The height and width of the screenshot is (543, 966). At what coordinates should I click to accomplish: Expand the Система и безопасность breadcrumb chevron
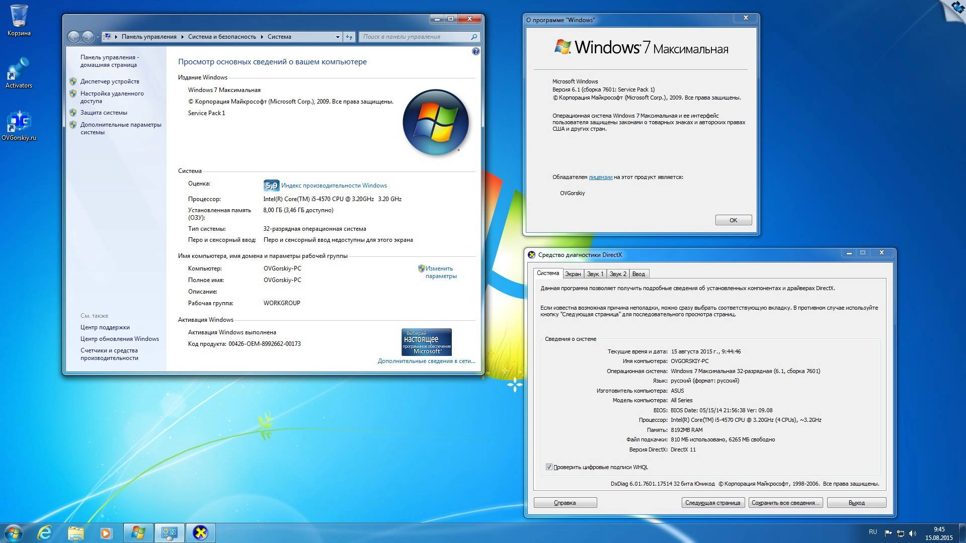(x=262, y=36)
